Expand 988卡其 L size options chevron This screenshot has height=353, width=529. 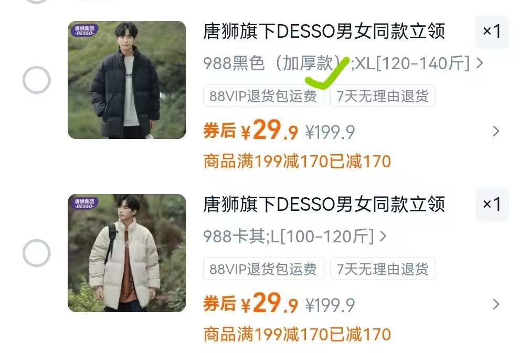coord(383,236)
